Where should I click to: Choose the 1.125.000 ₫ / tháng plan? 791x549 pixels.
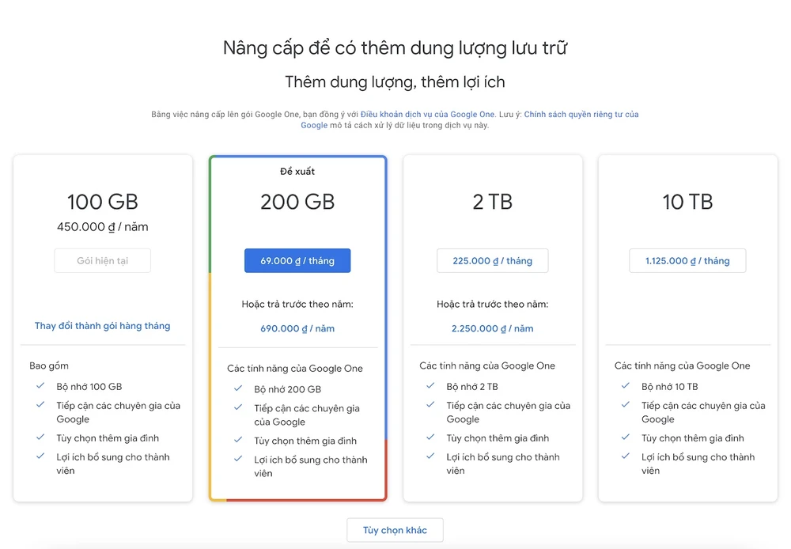687,261
